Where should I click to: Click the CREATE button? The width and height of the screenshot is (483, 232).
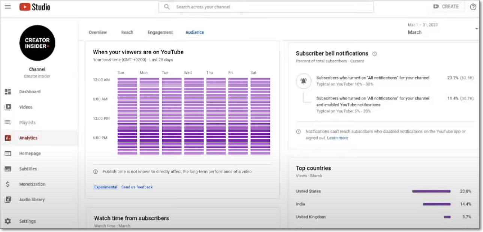tap(446, 7)
